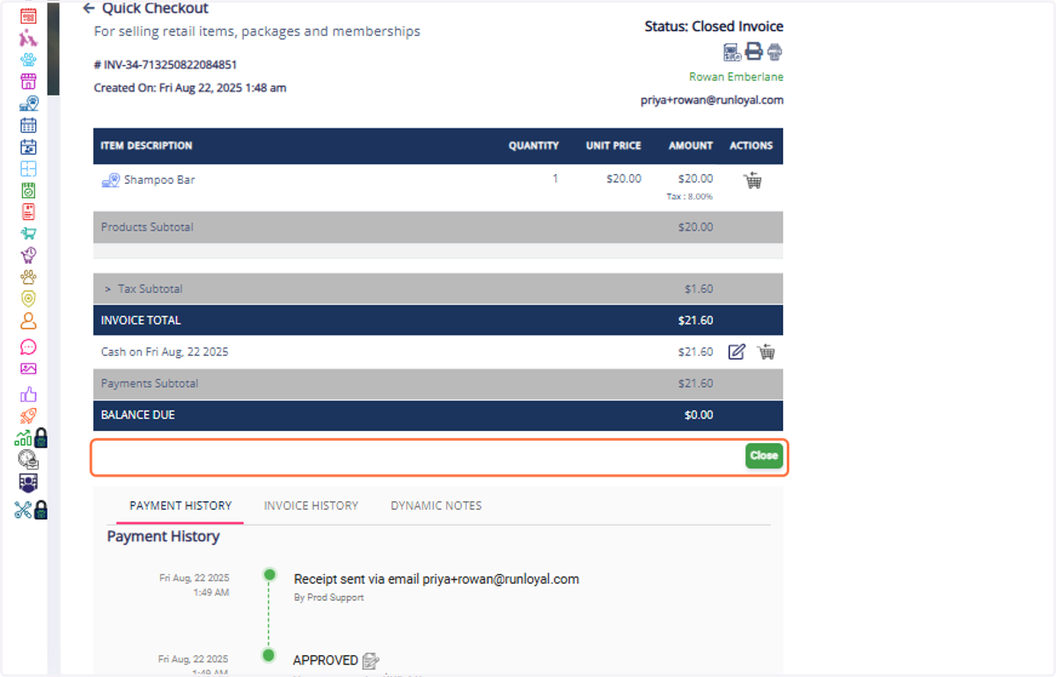Go back using the Quick Checkout arrow
1056x677 pixels.
tap(88, 8)
